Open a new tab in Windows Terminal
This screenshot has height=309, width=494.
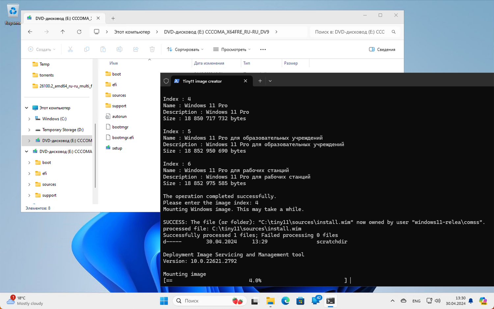[x=260, y=81]
